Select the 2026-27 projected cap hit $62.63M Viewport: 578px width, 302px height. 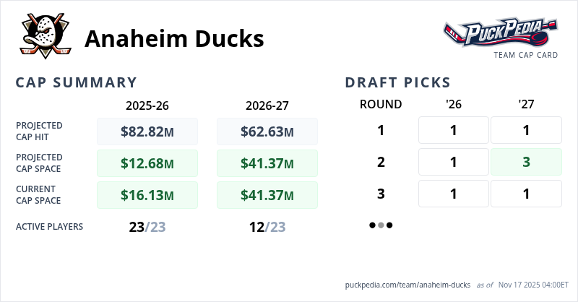(267, 131)
